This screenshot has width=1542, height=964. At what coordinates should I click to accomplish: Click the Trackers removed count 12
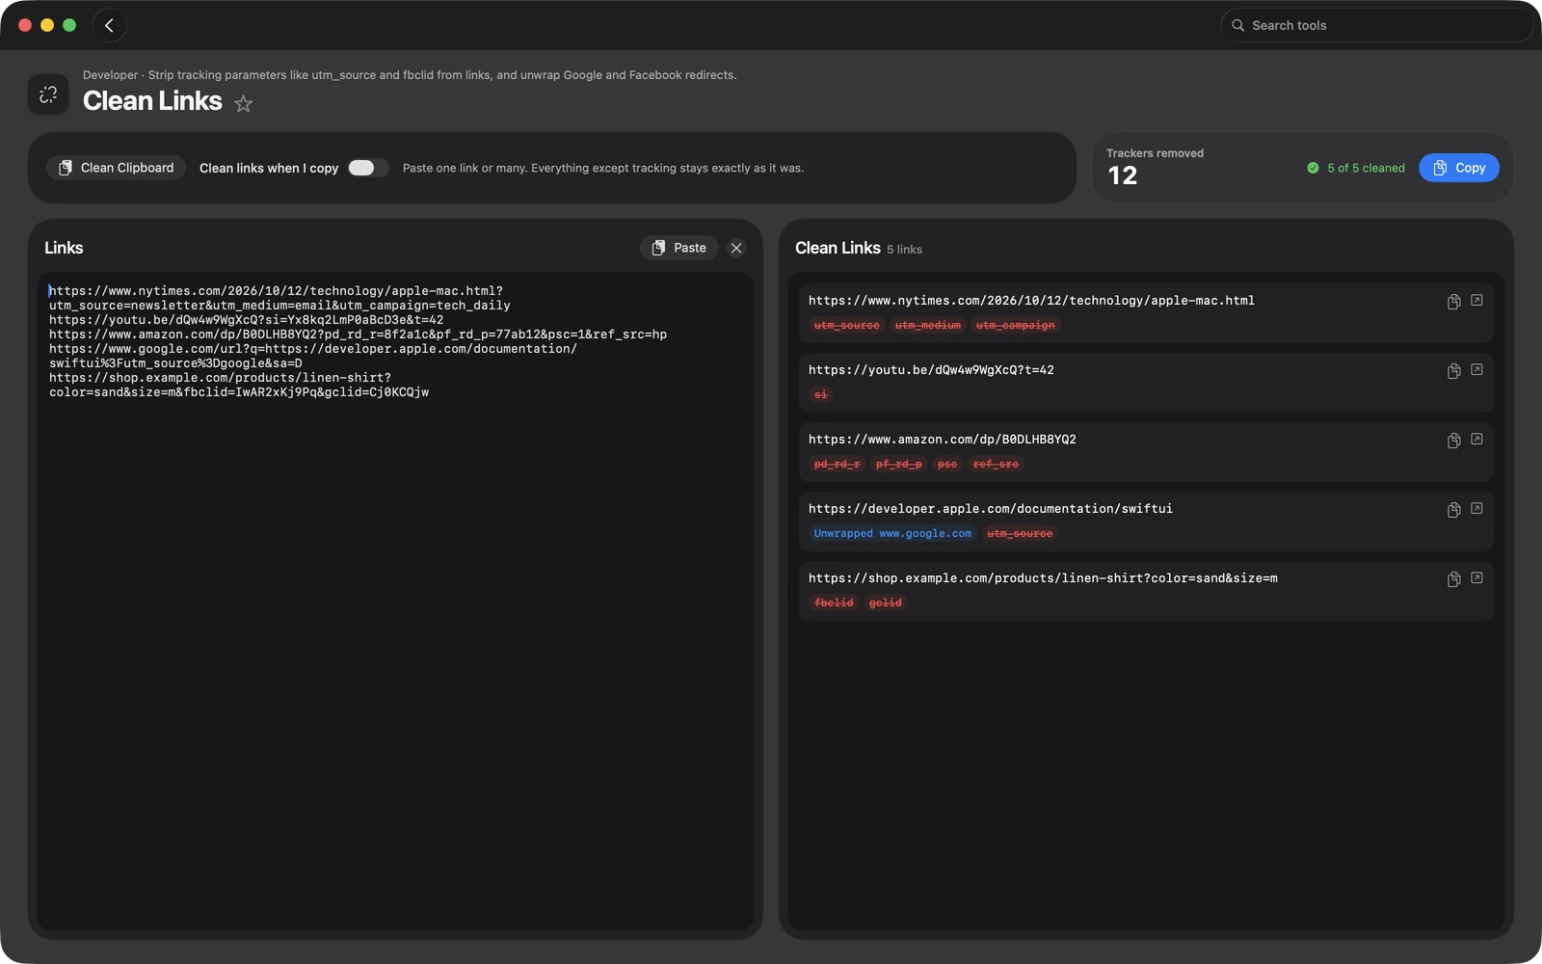(1123, 175)
